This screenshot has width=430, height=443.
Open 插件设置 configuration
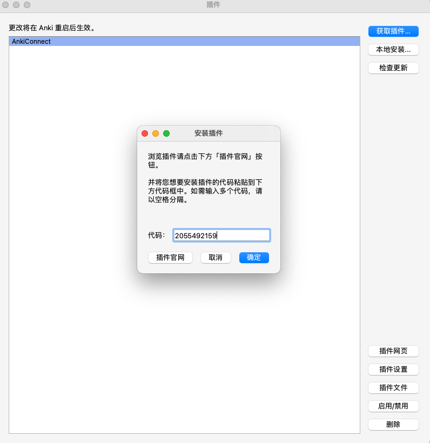(x=393, y=370)
